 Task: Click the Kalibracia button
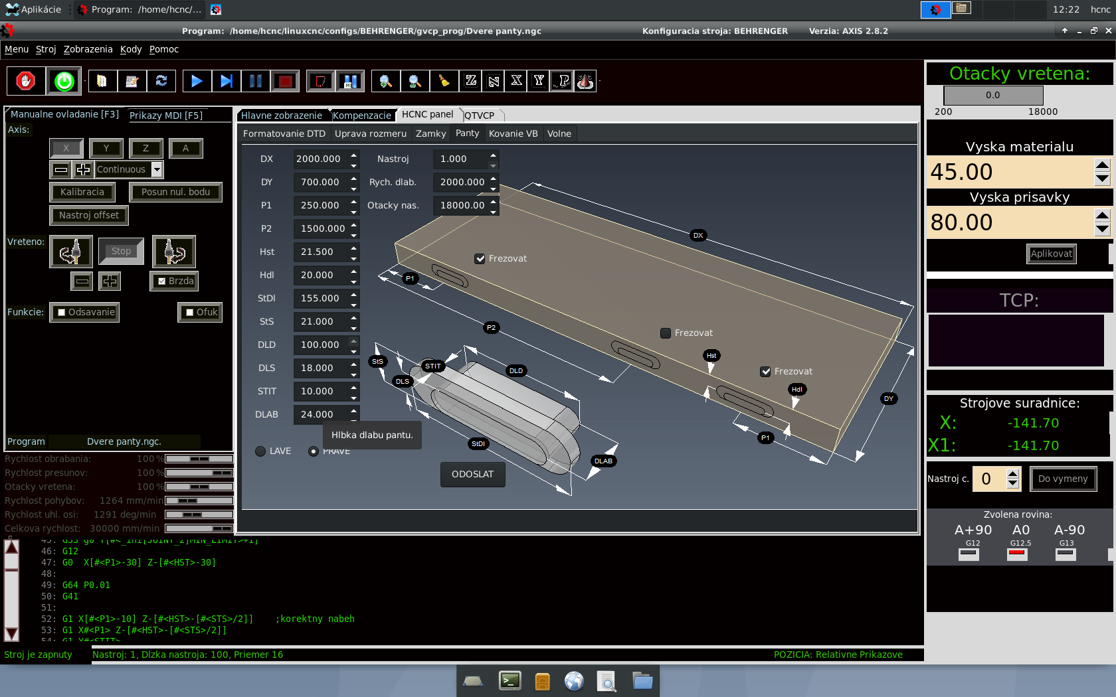tap(82, 193)
